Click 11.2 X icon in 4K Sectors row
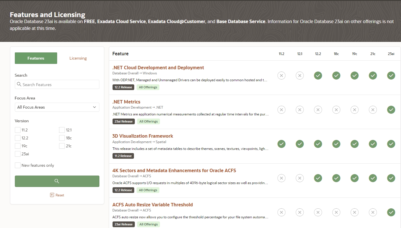 click(281, 178)
